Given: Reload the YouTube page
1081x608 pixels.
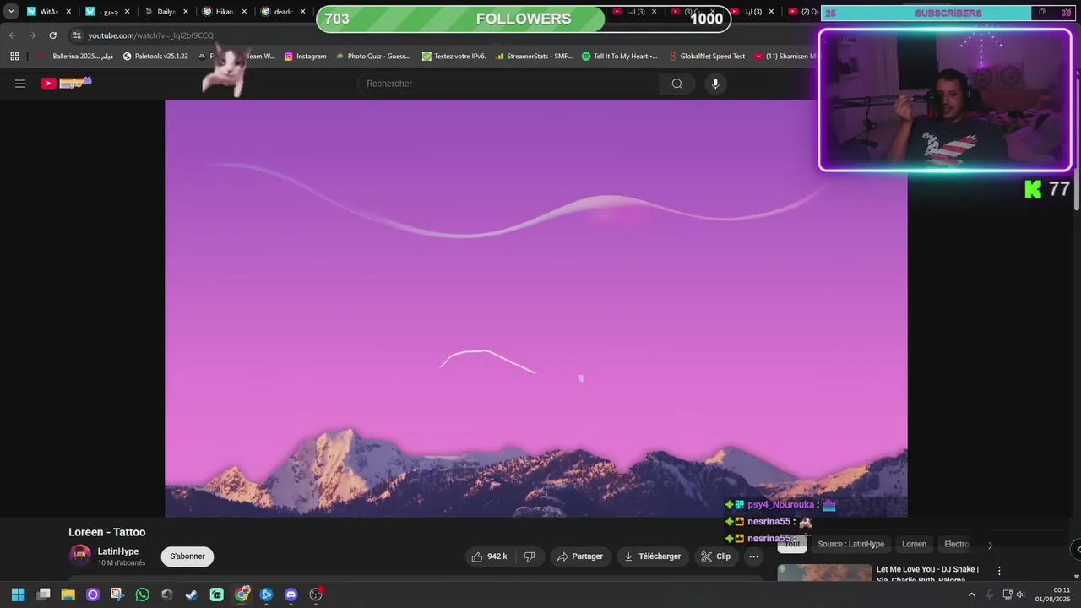Looking at the screenshot, I should point(52,35).
